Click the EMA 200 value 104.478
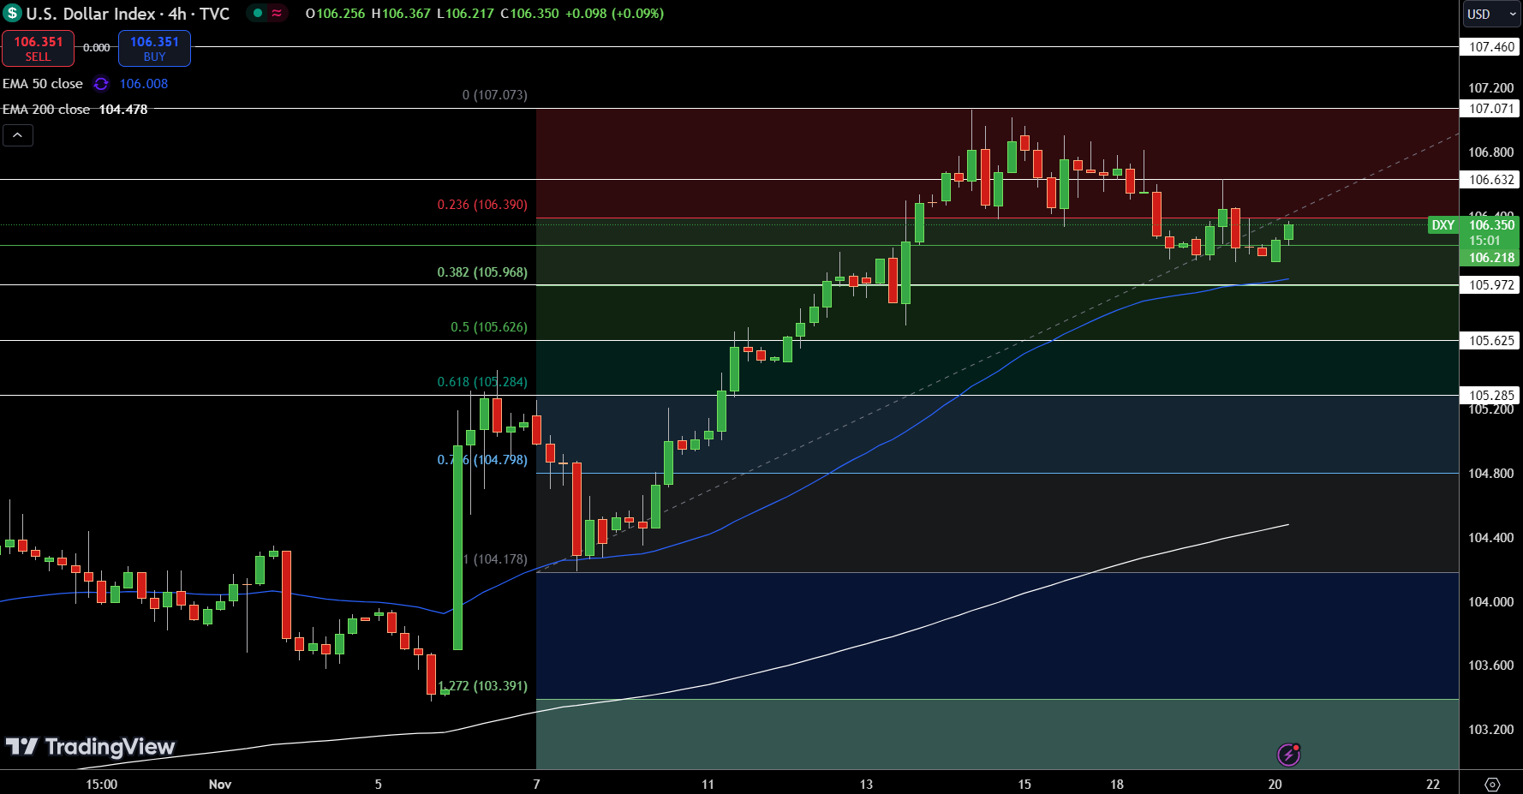 pyautogui.click(x=123, y=110)
